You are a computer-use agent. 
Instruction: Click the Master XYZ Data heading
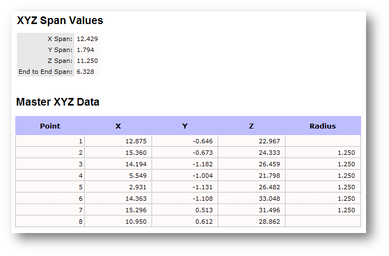[57, 102]
